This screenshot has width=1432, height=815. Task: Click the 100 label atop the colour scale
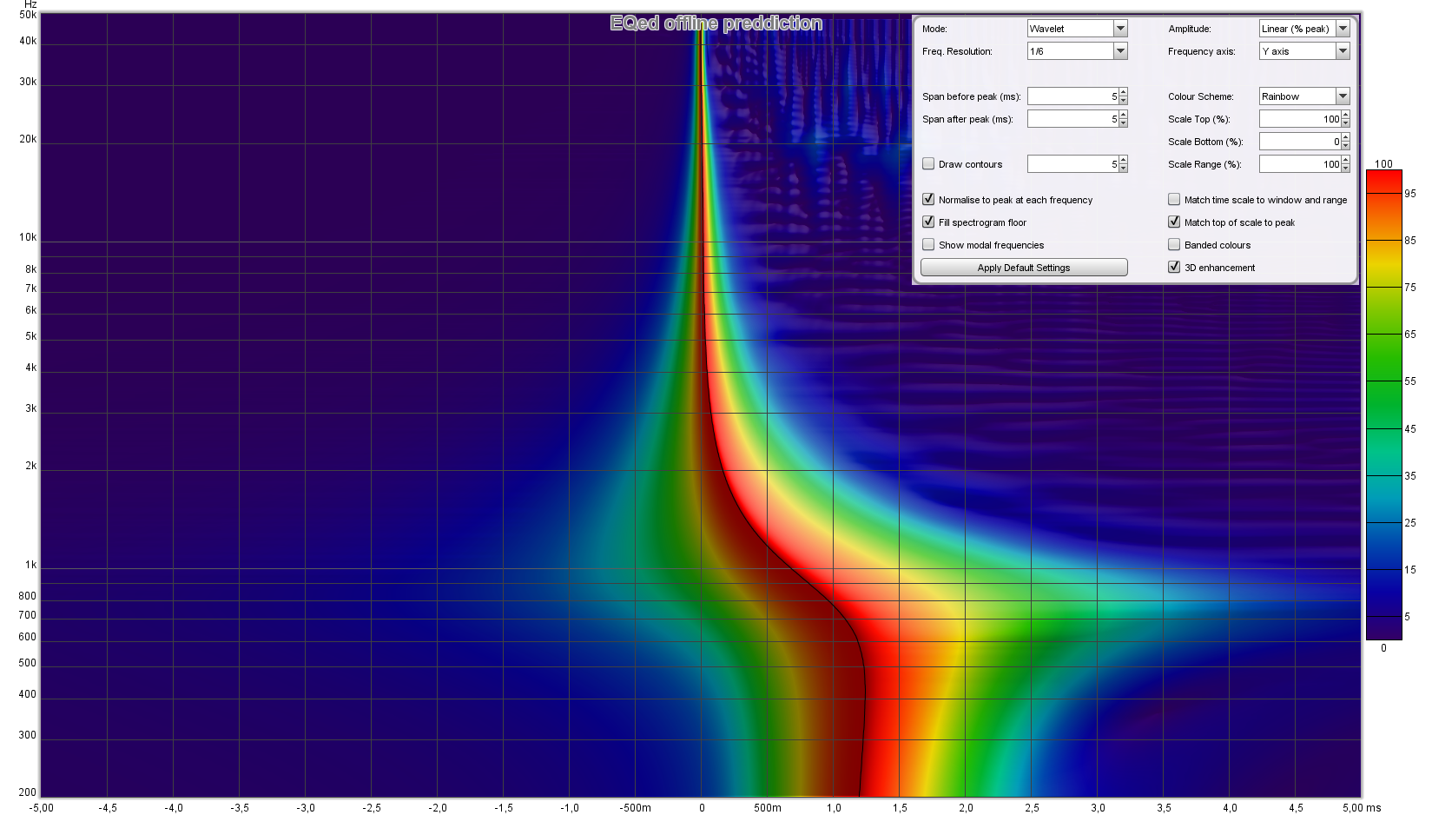[x=1383, y=163]
